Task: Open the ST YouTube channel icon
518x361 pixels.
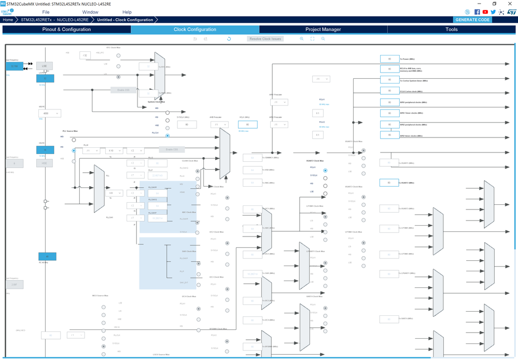Action: [x=485, y=12]
